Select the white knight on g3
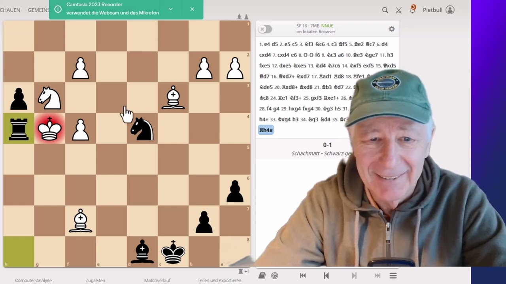 pyautogui.click(x=49, y=98)
